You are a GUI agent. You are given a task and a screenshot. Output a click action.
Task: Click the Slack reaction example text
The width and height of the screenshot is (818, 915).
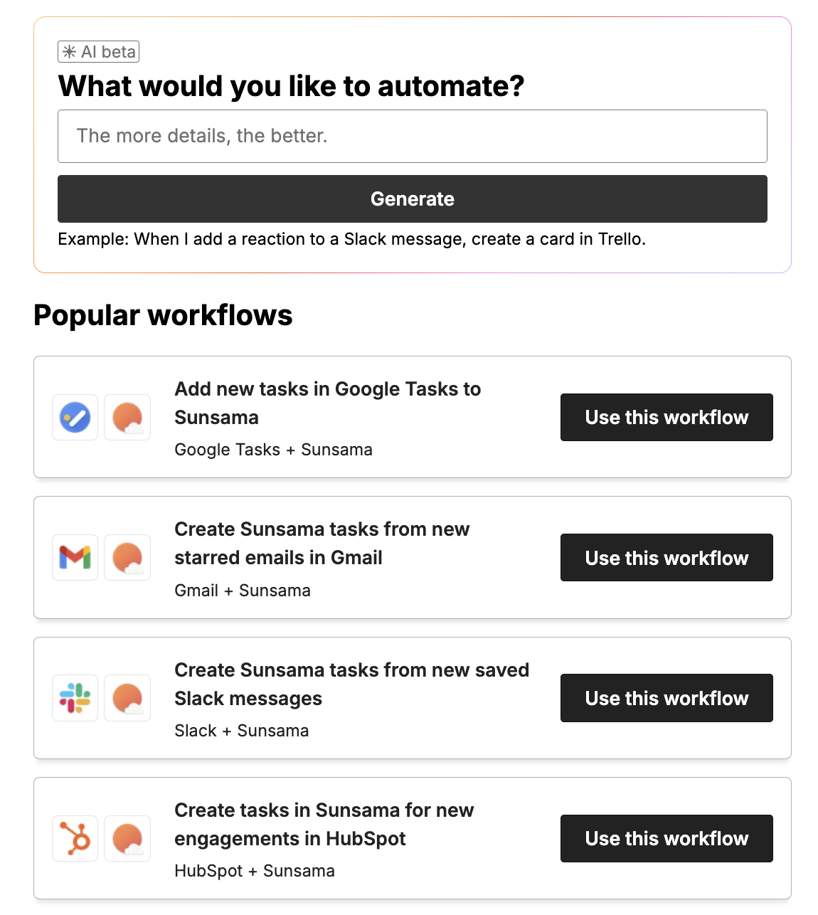click(x=352, y=239)
